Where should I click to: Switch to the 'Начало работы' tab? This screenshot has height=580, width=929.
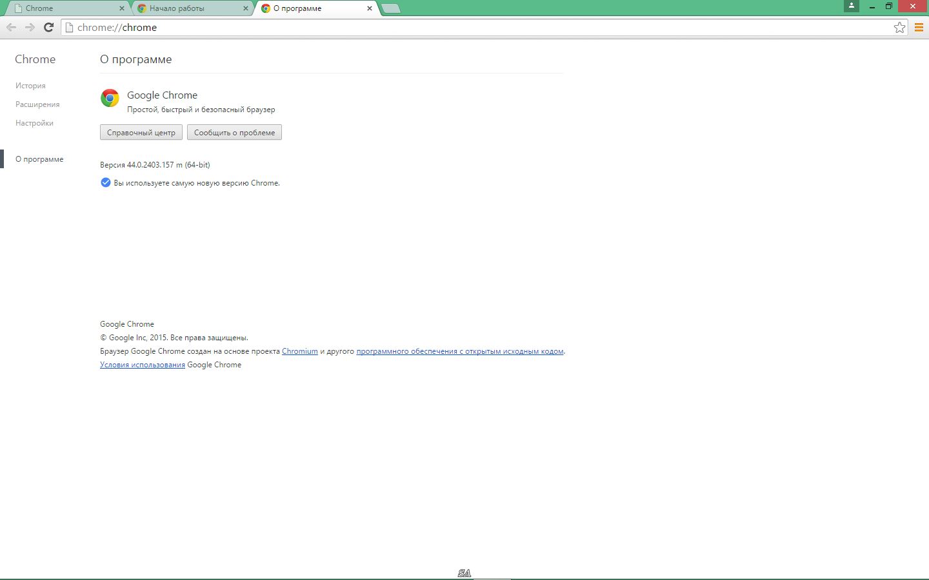pyautogui.click(x=192, y=8)
